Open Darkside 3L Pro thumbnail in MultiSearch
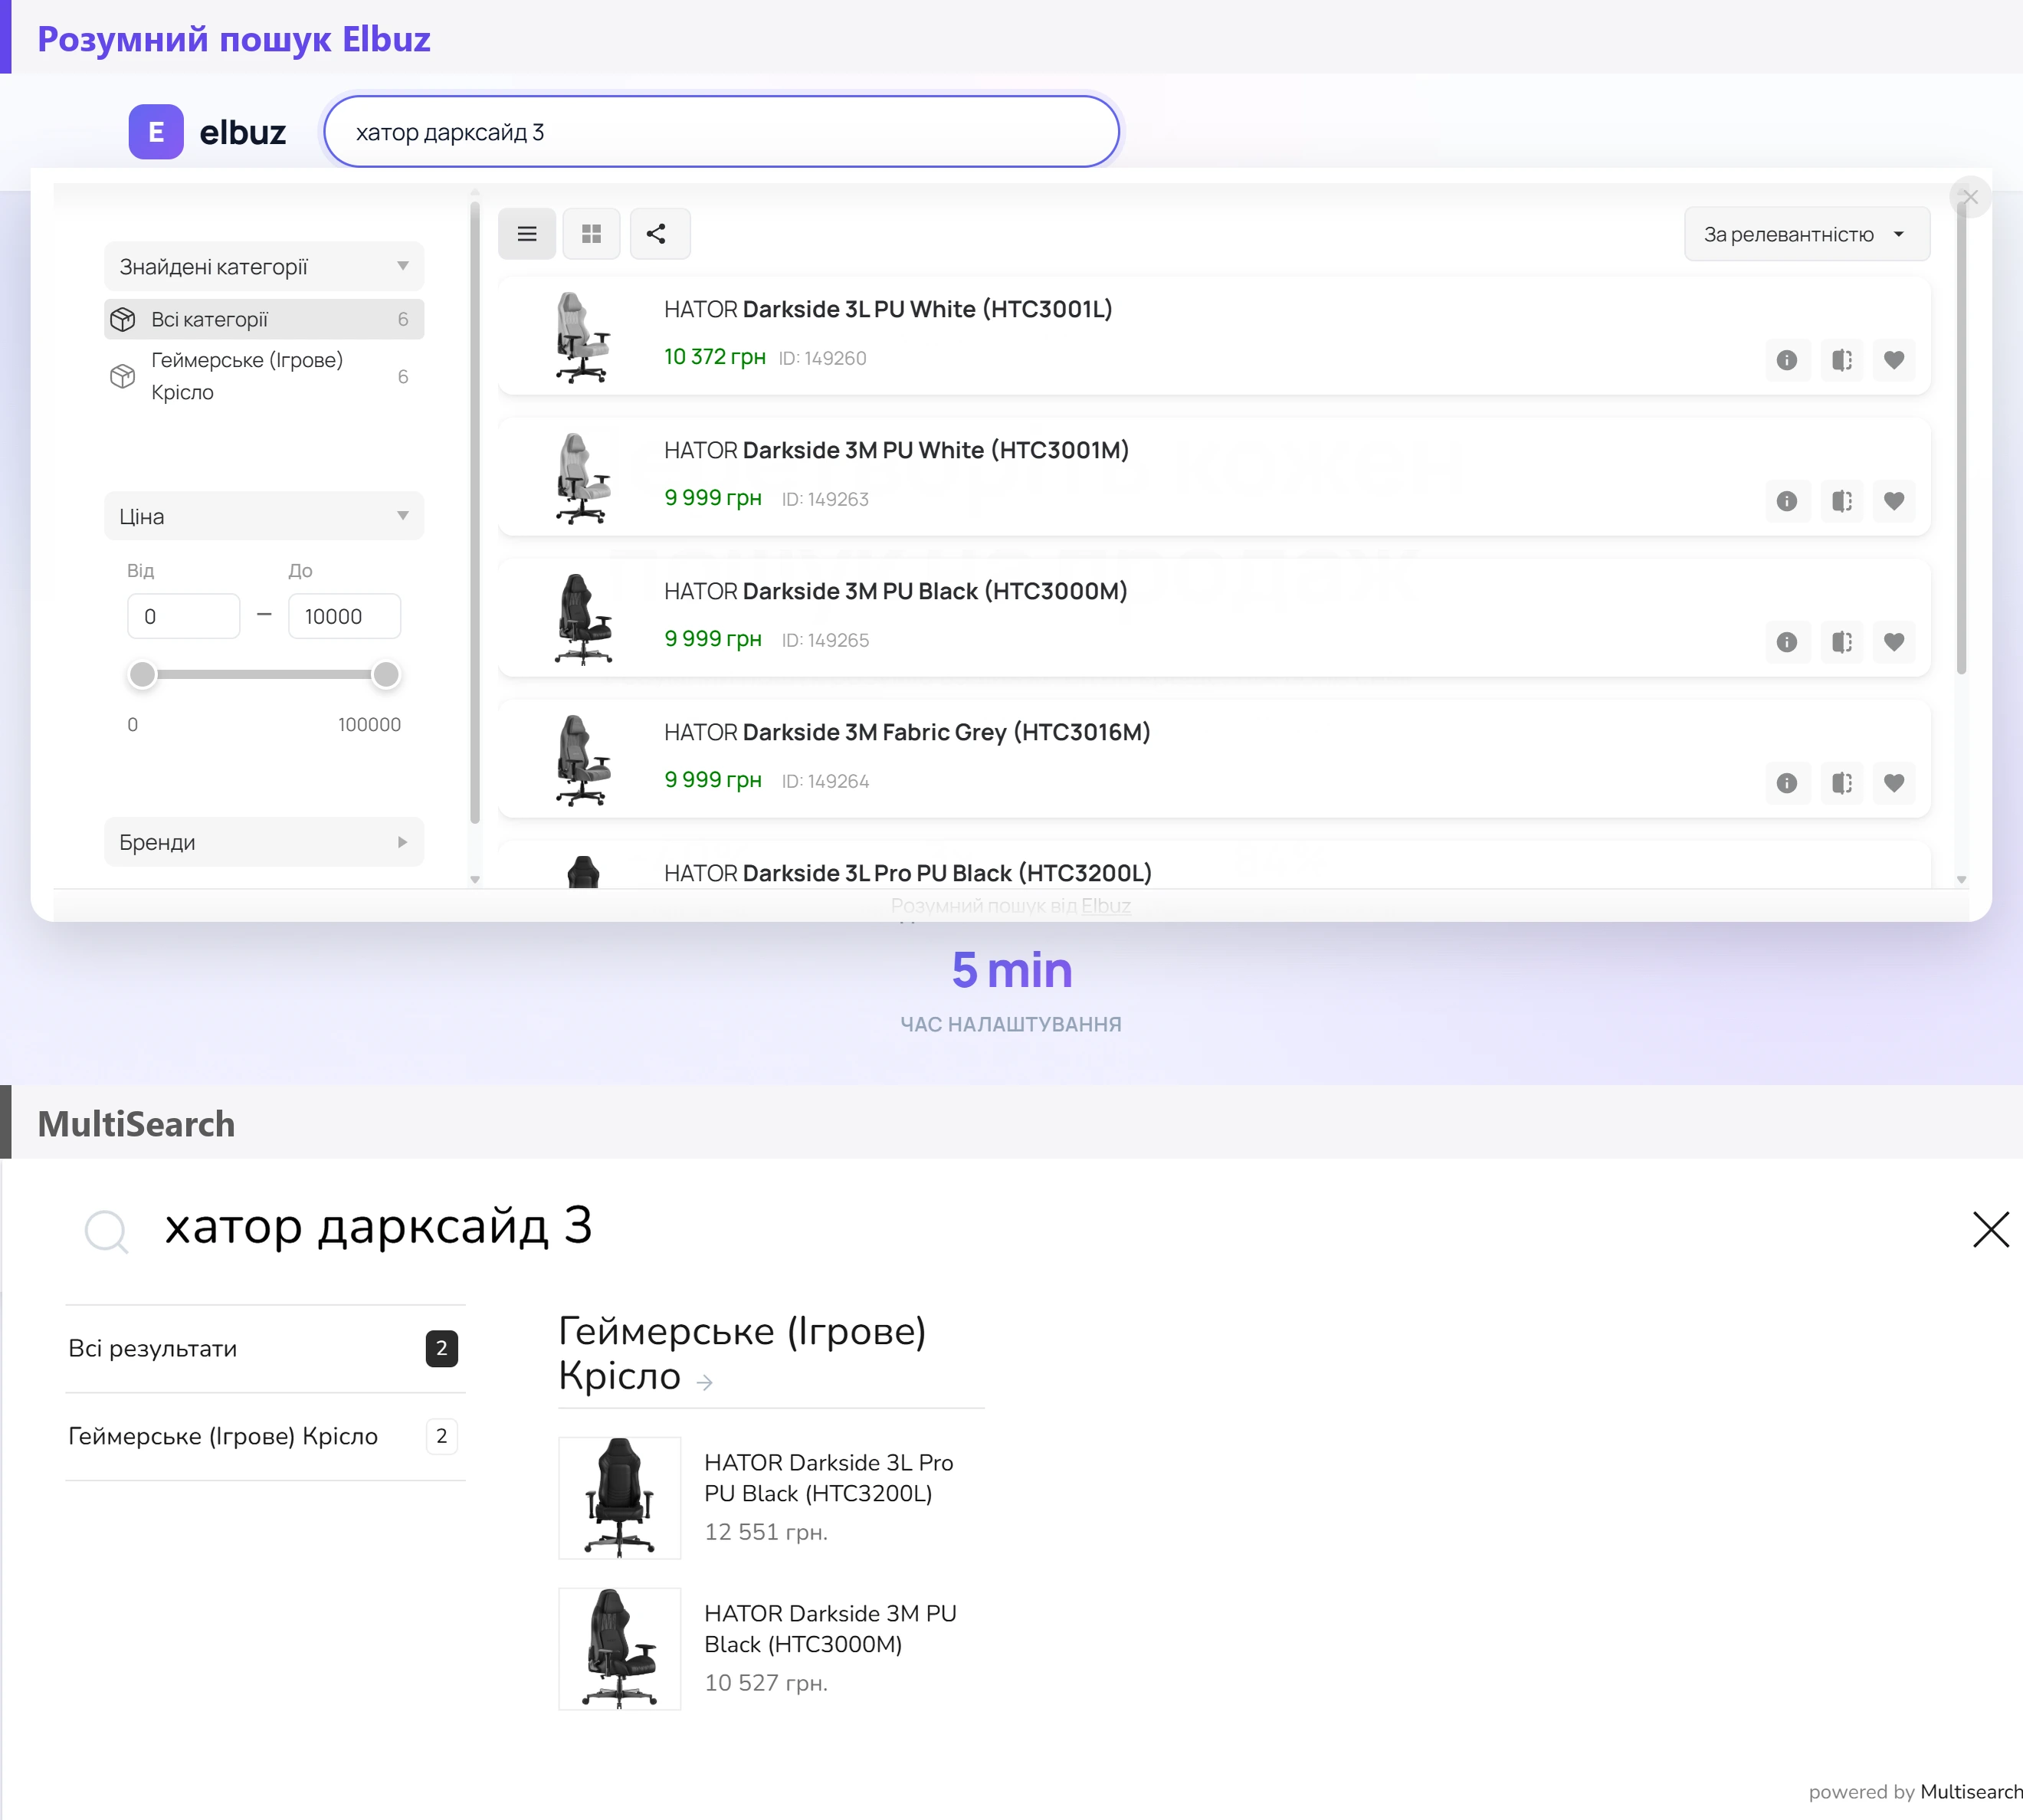 [620, 1498]
